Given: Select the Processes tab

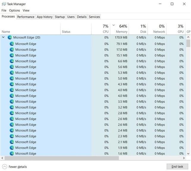Looking at the screenshot, I should point(8,16).
